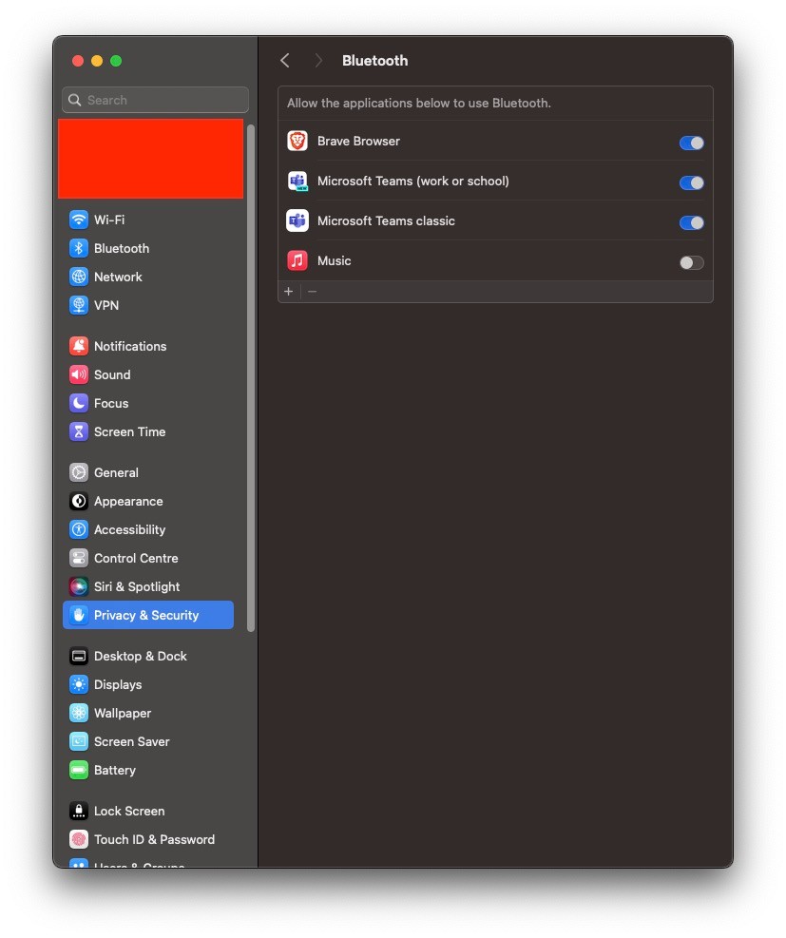Screen dimensions: 786x938
Task: Click the Lock Screen icon
Action: point(78,812)
